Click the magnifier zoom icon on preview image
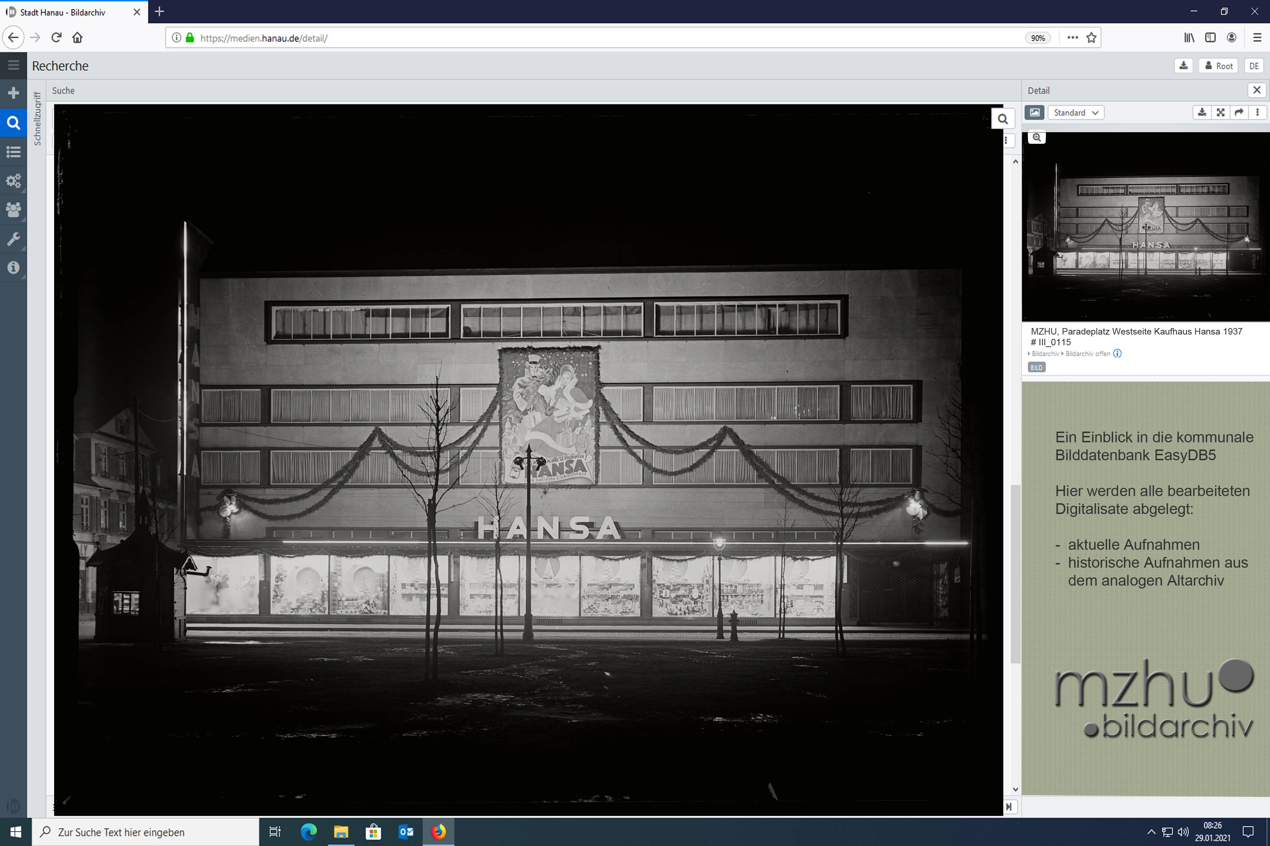Viewport: 1270px width, 846px height. (1037, 138)
